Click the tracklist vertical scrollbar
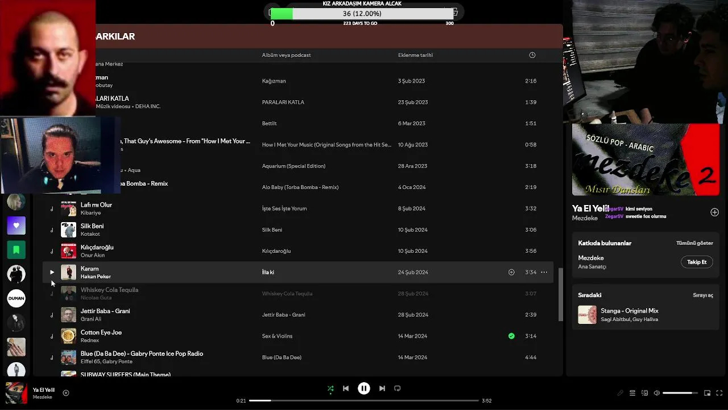Viewport: 728px width, 410px height. coord(560,295)
